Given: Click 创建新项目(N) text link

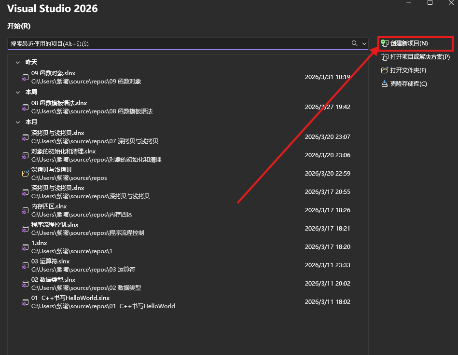Looking at the screenshot, I should (409, 43).
